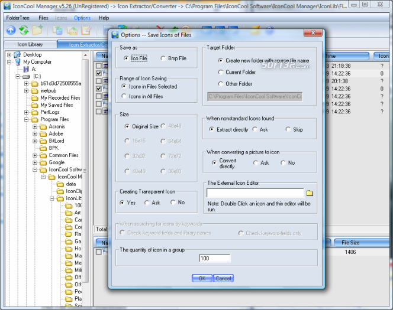Select Current Folder as target

(220, 72)
